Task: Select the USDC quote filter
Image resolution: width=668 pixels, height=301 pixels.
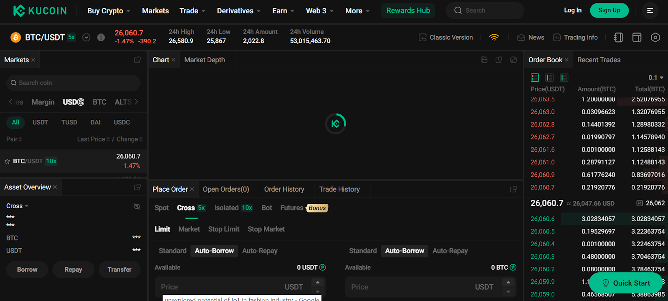Action: (x=122, y=122)
